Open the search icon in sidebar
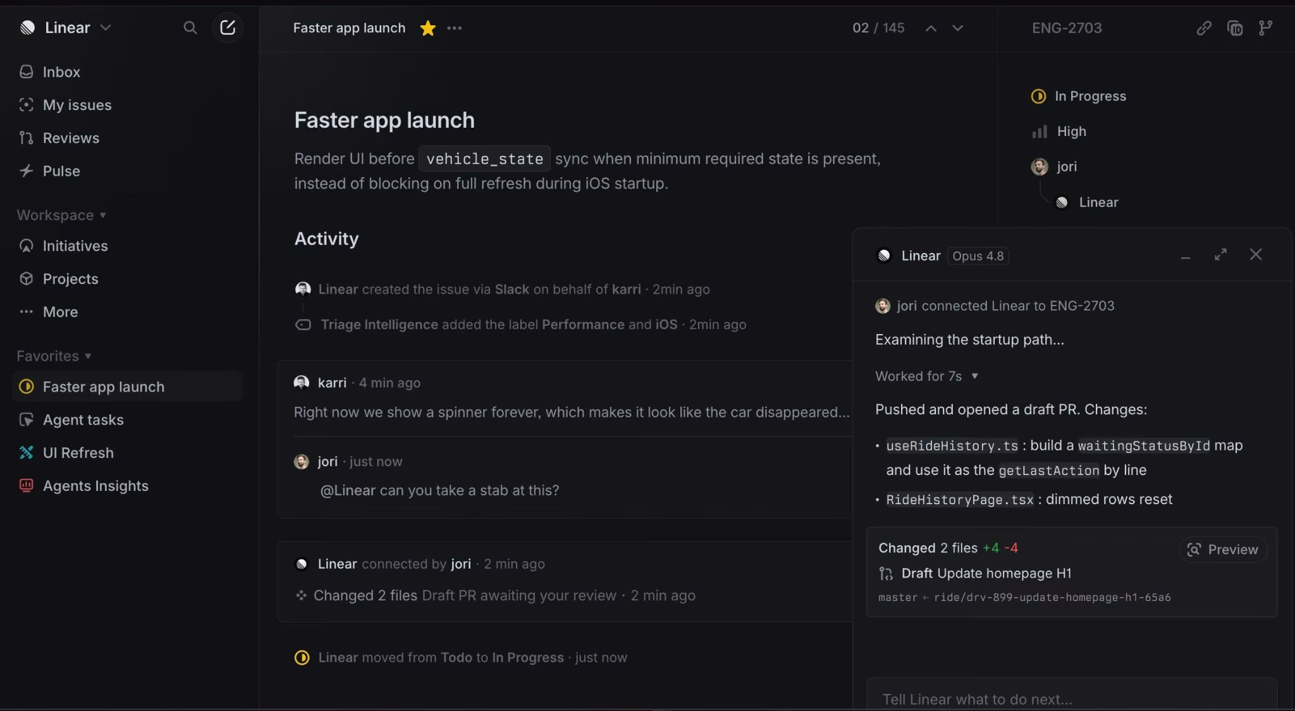The width and height of the screenshot is (1295, 711). [190, 28]
